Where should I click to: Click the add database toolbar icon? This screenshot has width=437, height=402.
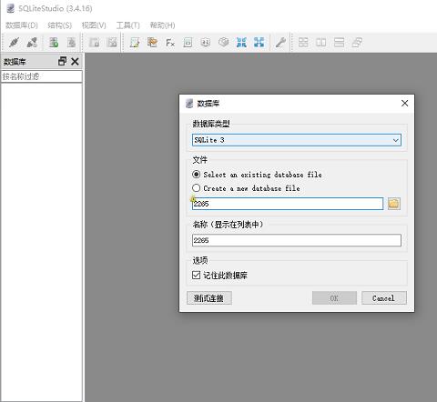click(x=54, y=43)
